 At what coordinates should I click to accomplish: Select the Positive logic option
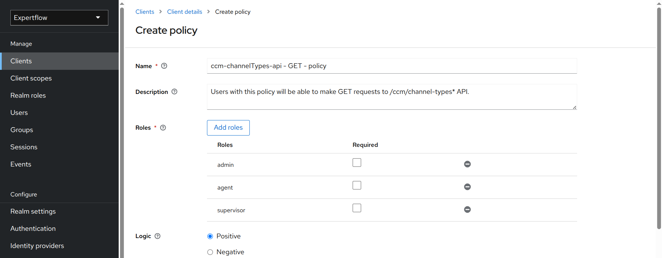[210, 236]
